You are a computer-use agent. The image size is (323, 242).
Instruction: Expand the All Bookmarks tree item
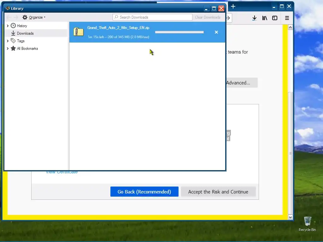[8, 49]
